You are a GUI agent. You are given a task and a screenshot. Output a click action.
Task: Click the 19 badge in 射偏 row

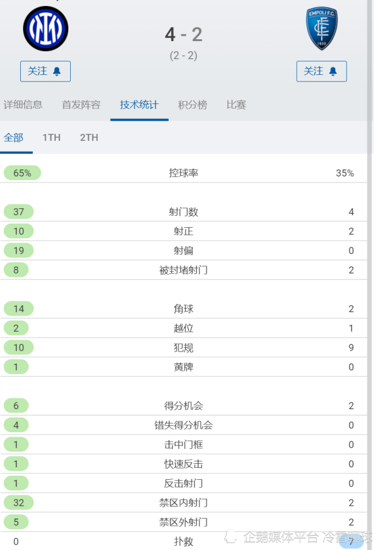click(x=18, y=250)
